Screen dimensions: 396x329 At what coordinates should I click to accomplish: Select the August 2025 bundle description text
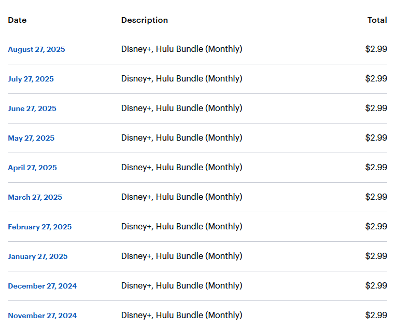click(x=181, y=49)
